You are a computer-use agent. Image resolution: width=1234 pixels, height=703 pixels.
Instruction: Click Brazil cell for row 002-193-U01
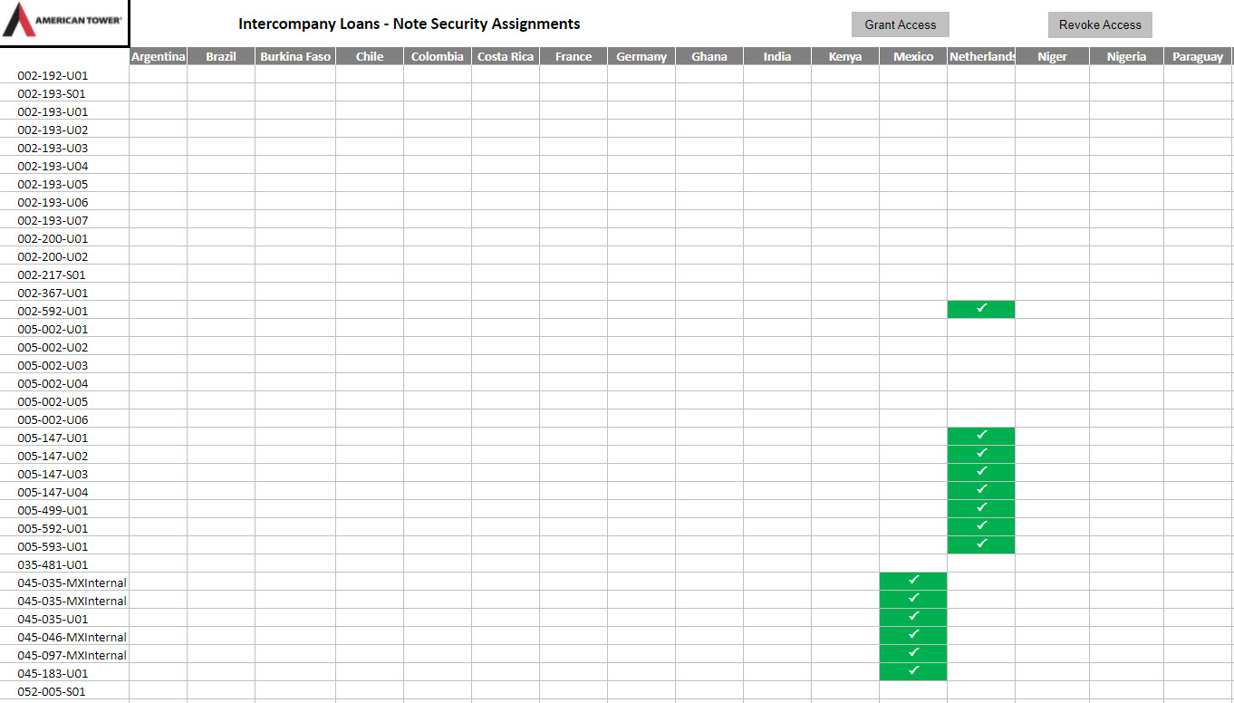(221, 111)
